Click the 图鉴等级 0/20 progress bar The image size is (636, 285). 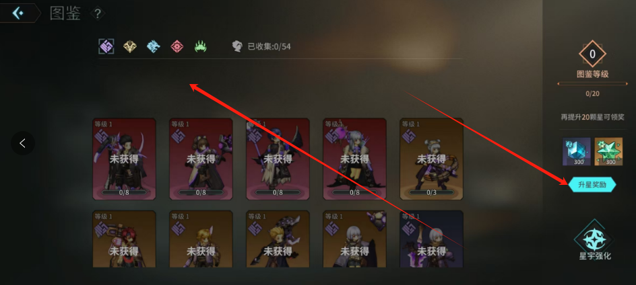[592, 84]
